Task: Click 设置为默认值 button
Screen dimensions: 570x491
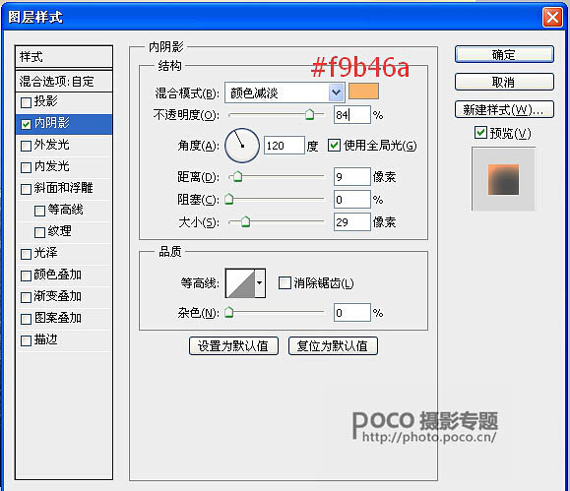Action: click(x=233, y=345)
